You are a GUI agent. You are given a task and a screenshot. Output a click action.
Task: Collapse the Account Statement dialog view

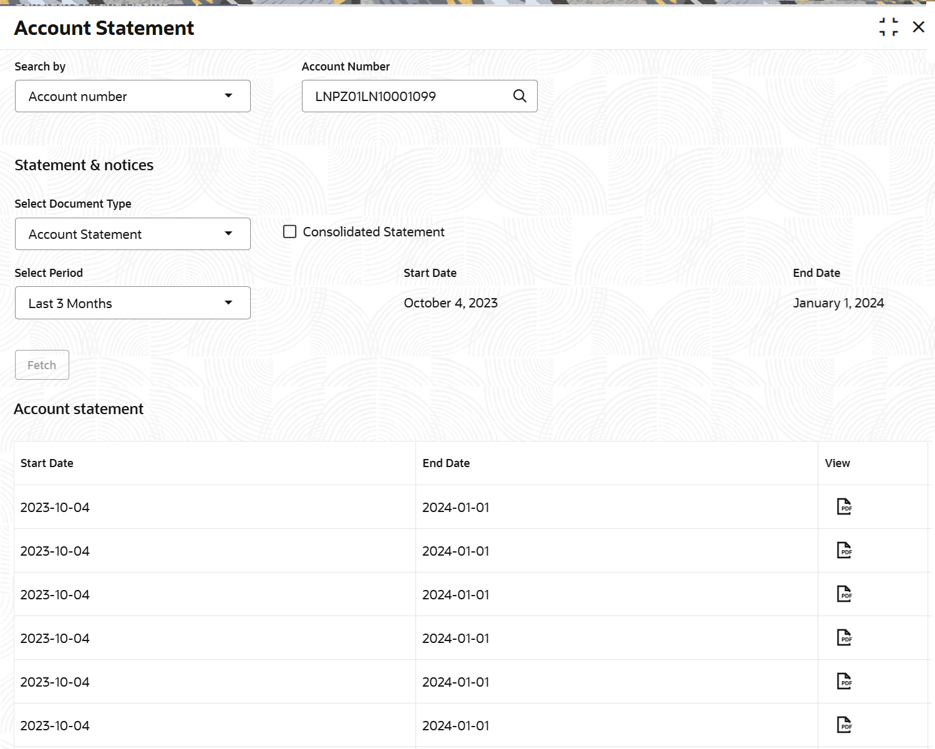[x=888, y=27]
